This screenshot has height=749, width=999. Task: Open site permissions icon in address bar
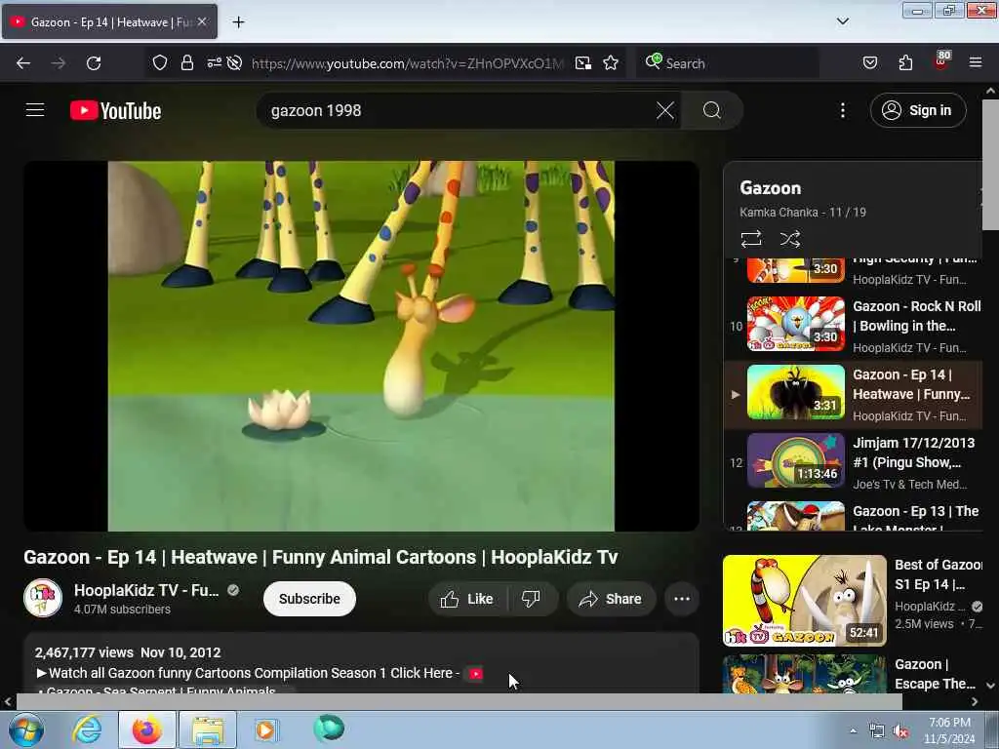(214, 62)
